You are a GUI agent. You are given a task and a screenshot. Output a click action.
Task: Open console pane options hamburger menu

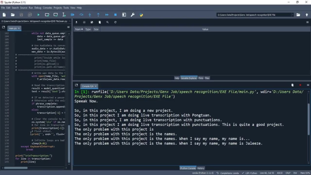point(308,85)
